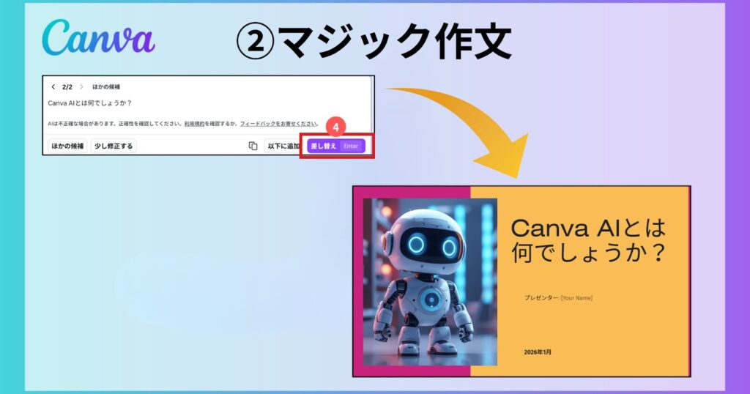Click the 少し修正する button
The height and width of the screenshot is (394, 750).
[114, 146]
